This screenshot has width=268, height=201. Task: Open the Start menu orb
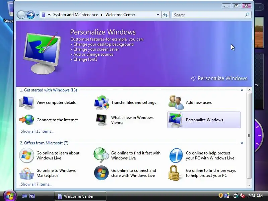10,196
